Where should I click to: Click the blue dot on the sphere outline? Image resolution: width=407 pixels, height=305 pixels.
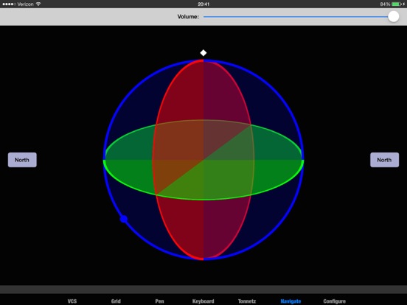click(124, 219)
